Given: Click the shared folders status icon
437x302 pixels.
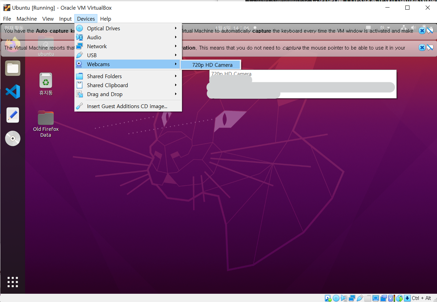Looking at the screenshot, I should coord(368,298).
